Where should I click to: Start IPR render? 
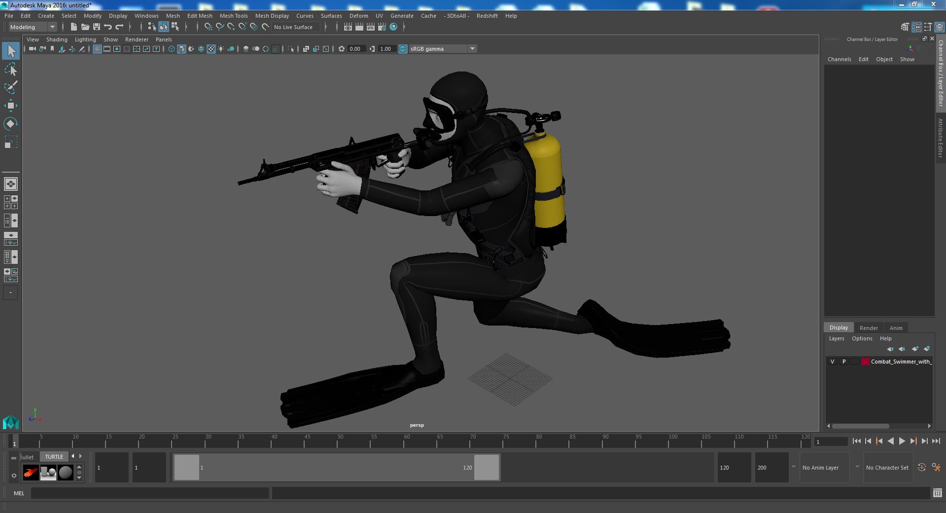[371, 27]
